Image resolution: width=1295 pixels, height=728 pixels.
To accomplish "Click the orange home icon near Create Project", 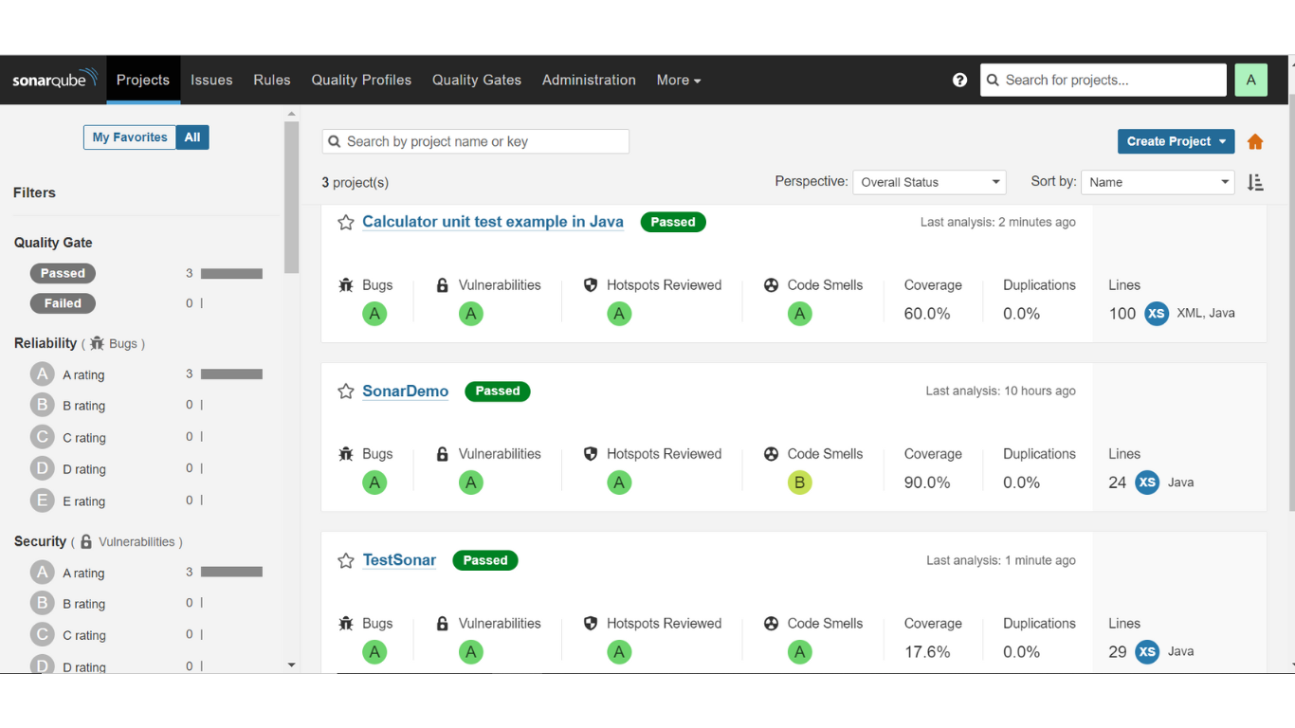I will tap(1255, 140).
